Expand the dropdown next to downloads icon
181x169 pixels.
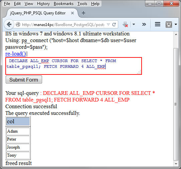click(x=134, y=24)
